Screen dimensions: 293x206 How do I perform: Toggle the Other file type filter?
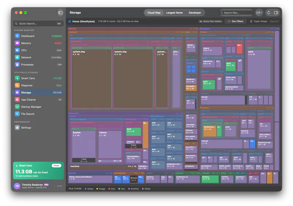coord(146,189)
